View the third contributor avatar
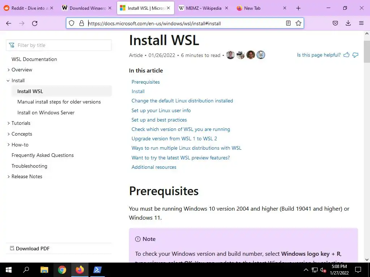 pyautogui.click(x=251, y=55)
